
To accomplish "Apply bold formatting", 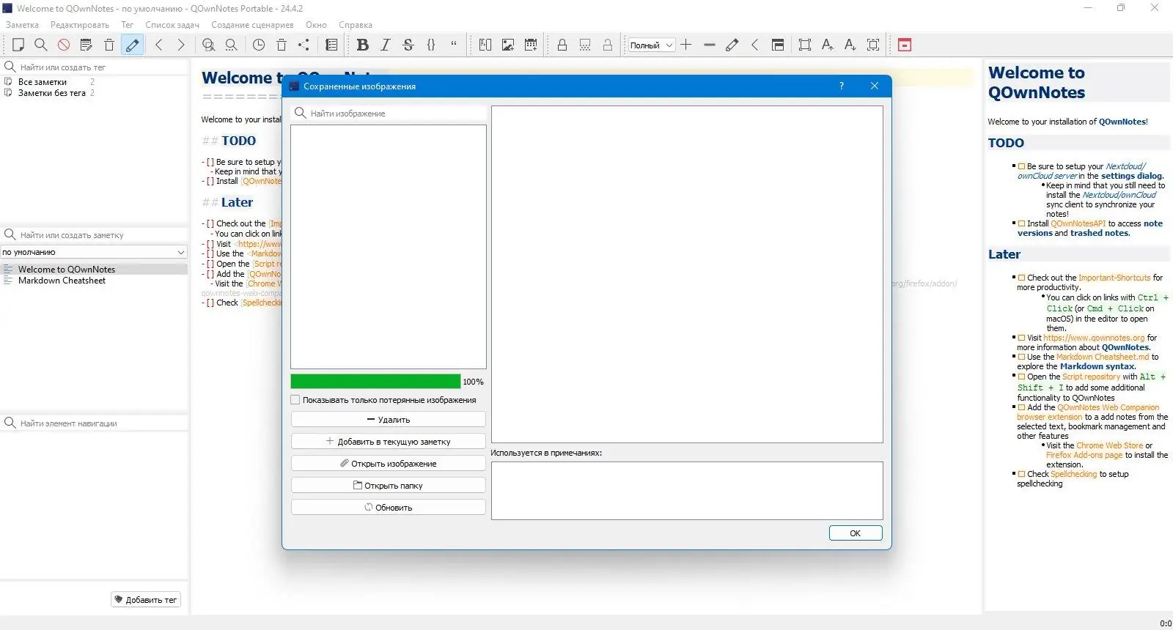I will 362,45.
